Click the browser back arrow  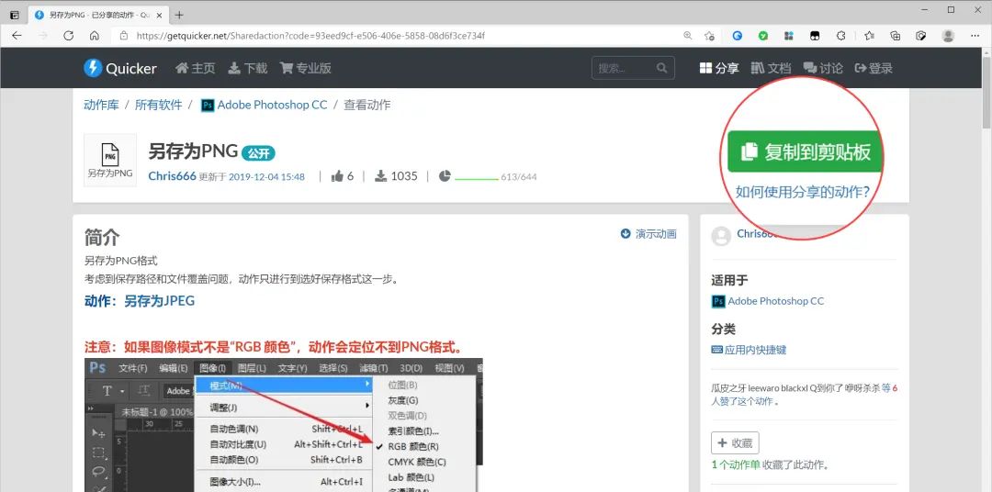[x=17, y=36]
